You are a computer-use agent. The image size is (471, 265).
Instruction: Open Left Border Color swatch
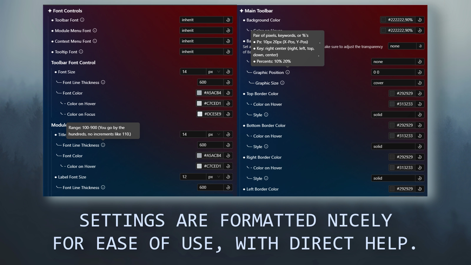pyautogui.click(x=392, y=189)
